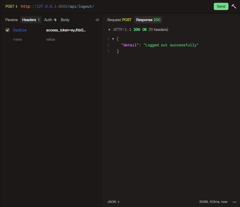The width and height of the screenshot is (240, 207).
Task: Select the Response 200 tab
Action: [x=148, y=20]
